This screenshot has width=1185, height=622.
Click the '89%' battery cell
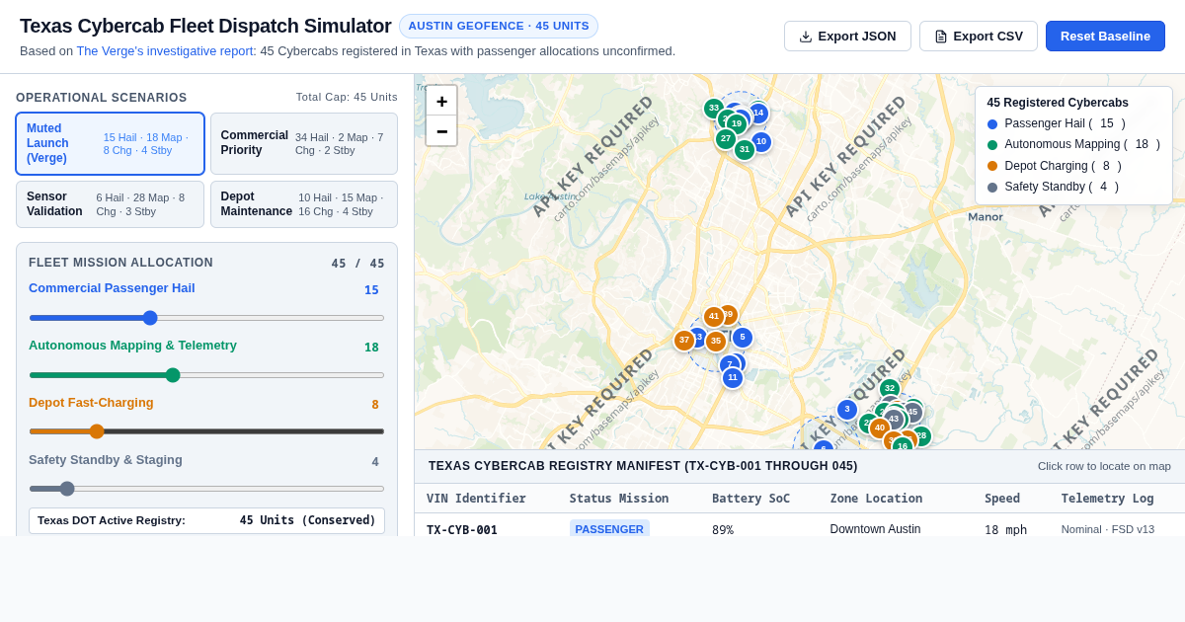coord(723,530)
